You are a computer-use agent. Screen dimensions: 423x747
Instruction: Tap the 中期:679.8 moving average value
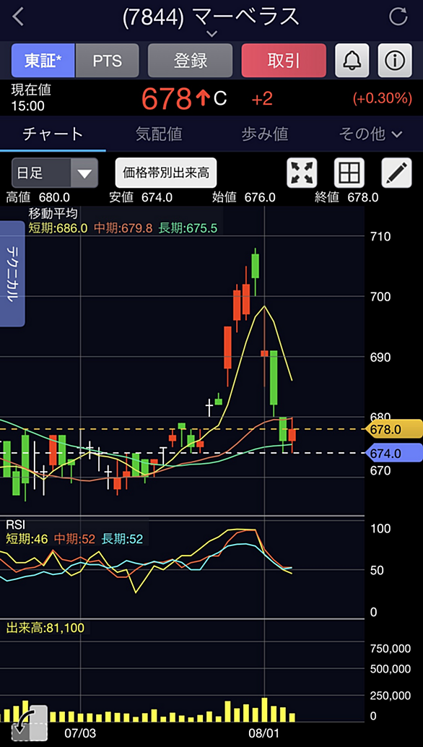[x=123, y=228]
